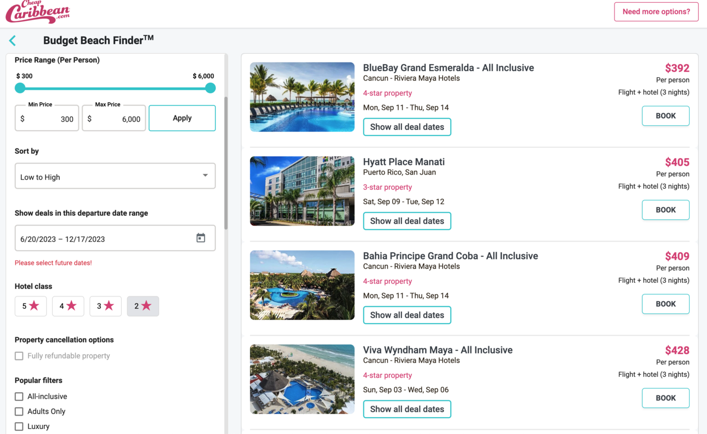Click the 'Sat, Sep 09 - Tue, Sep 12' dates

404,202
